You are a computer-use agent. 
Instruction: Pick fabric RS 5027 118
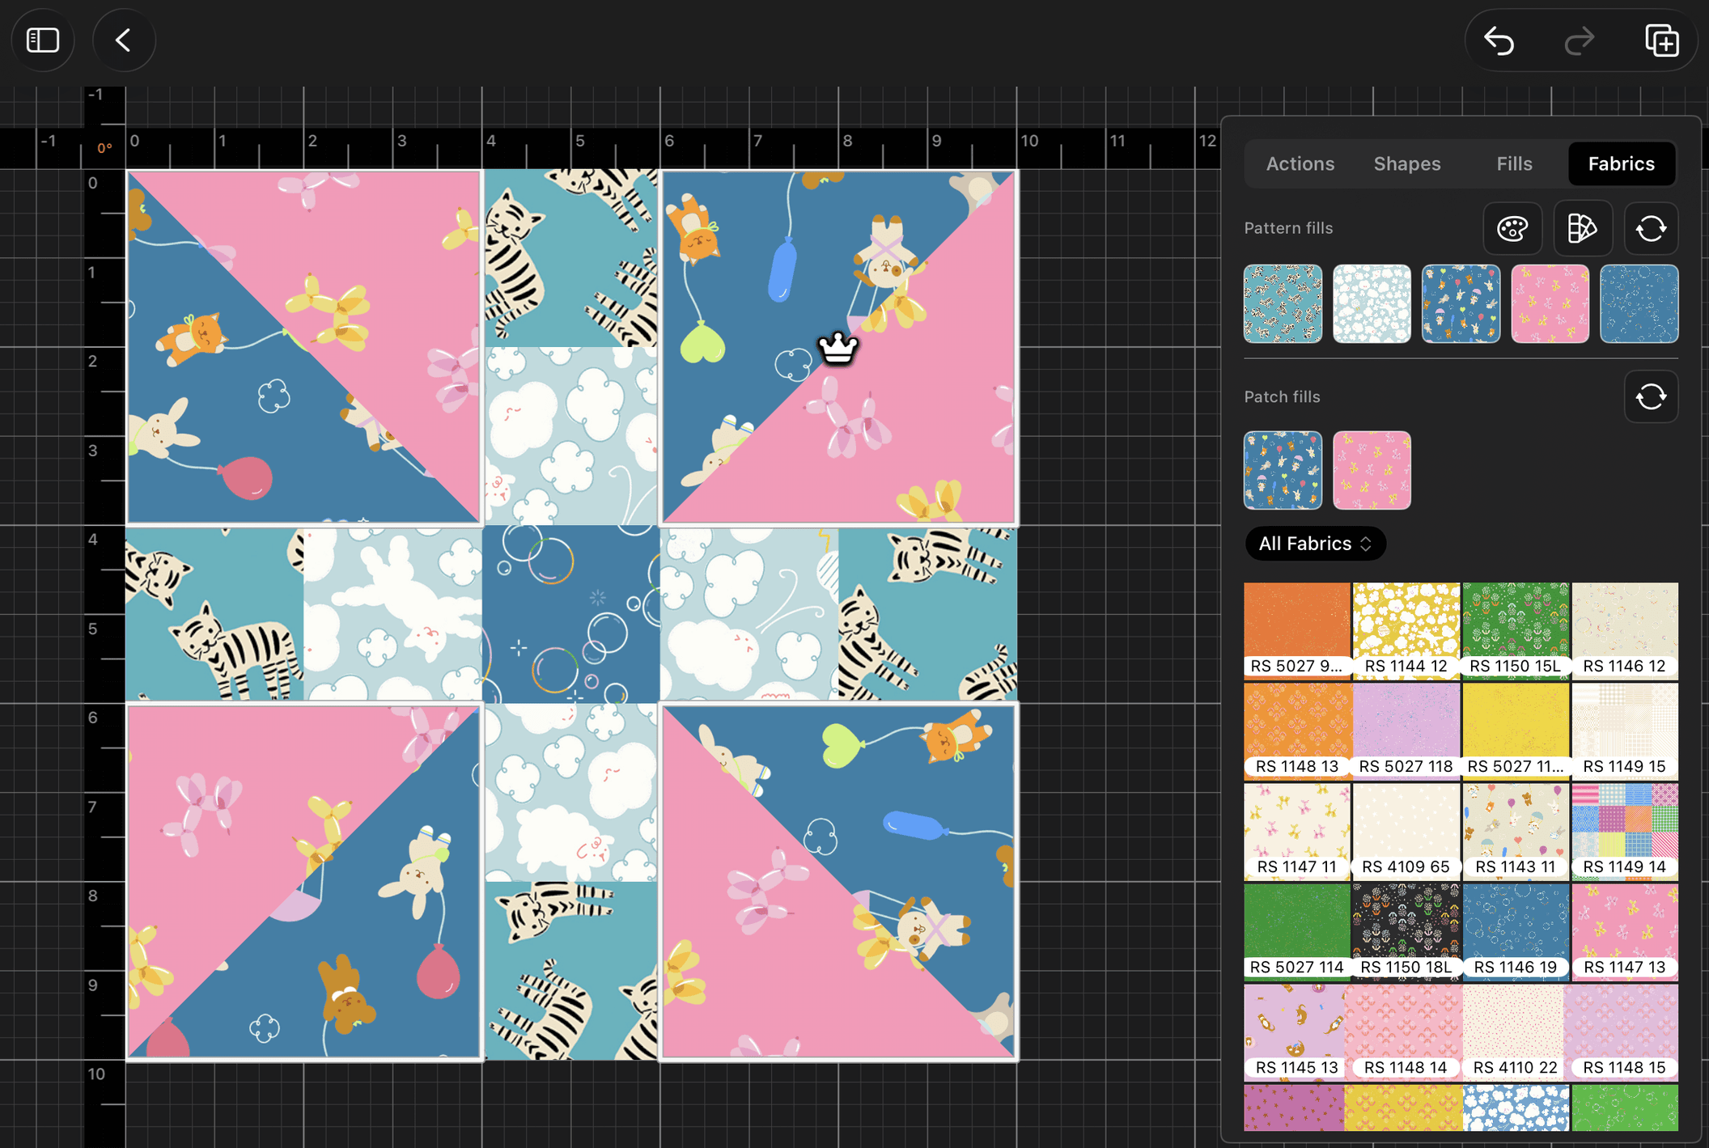coord(1406,731)
